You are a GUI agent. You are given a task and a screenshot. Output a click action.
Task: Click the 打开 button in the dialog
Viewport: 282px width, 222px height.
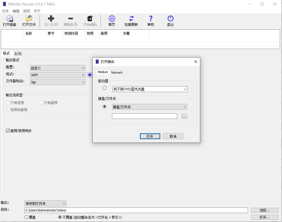click(150, 136)
